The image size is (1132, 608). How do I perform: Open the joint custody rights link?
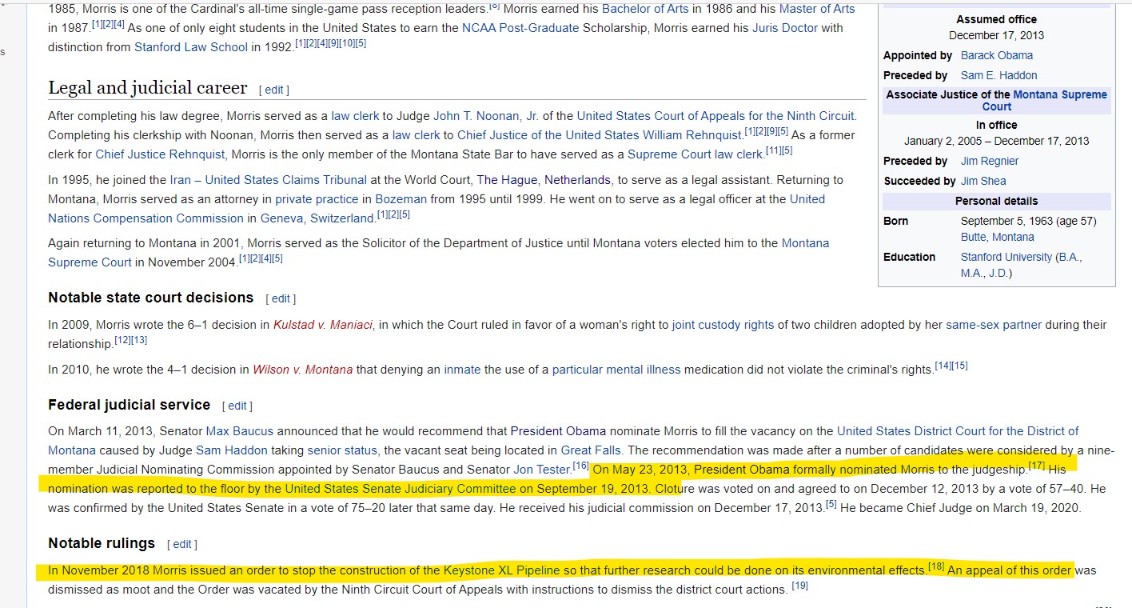pyautogui.click(x=723, y=324)
